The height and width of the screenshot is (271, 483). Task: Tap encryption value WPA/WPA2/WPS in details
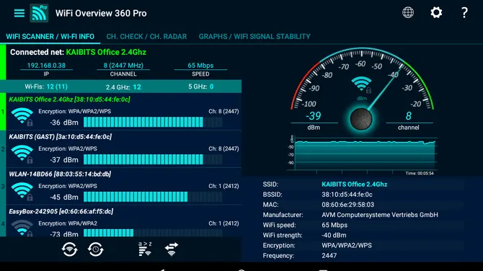pyautogui.click(x=347, y=246)
